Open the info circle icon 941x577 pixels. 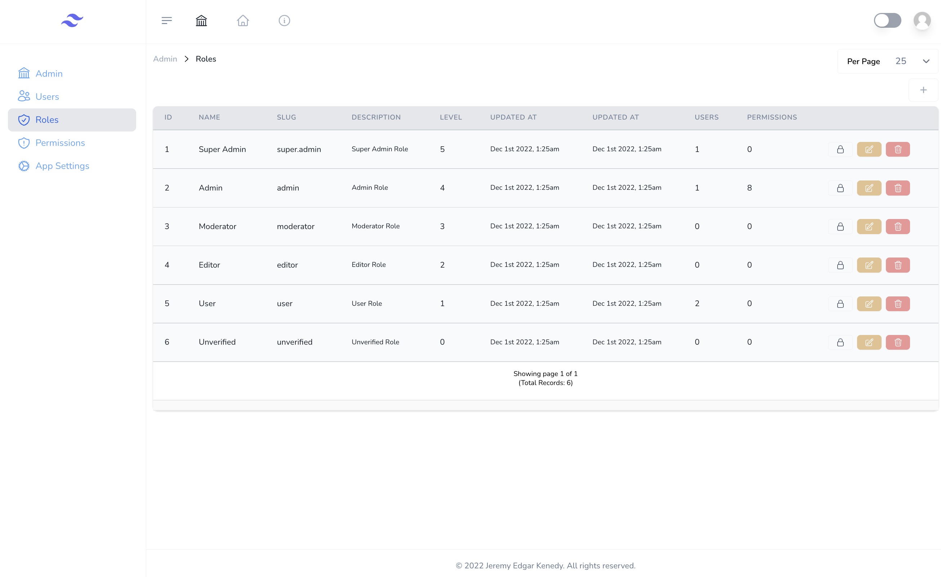pyautogui.click(x=284, y=21)
